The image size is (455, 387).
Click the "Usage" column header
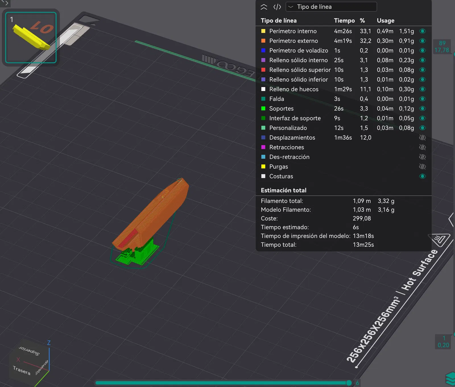(386, 20)
